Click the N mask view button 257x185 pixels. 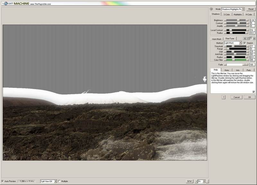coord(244,38)
